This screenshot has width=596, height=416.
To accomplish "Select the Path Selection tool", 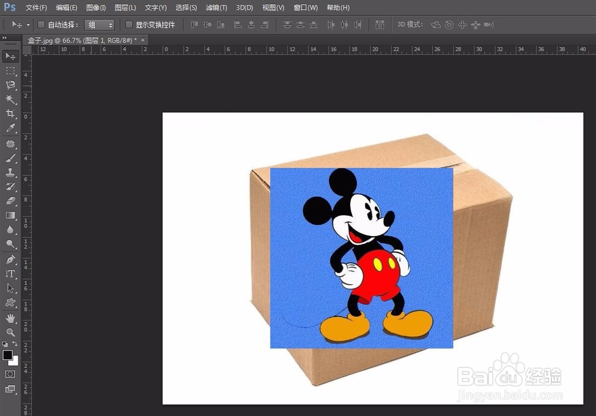I will (10, 288).
